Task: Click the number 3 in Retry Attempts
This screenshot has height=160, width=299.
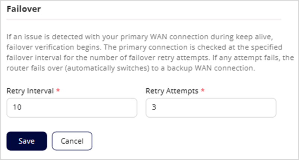Action: click(x=154, y=108)
